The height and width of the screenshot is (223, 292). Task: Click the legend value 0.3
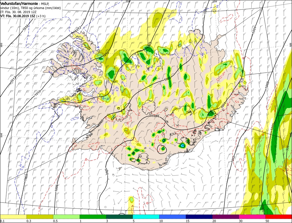point(29,221)
